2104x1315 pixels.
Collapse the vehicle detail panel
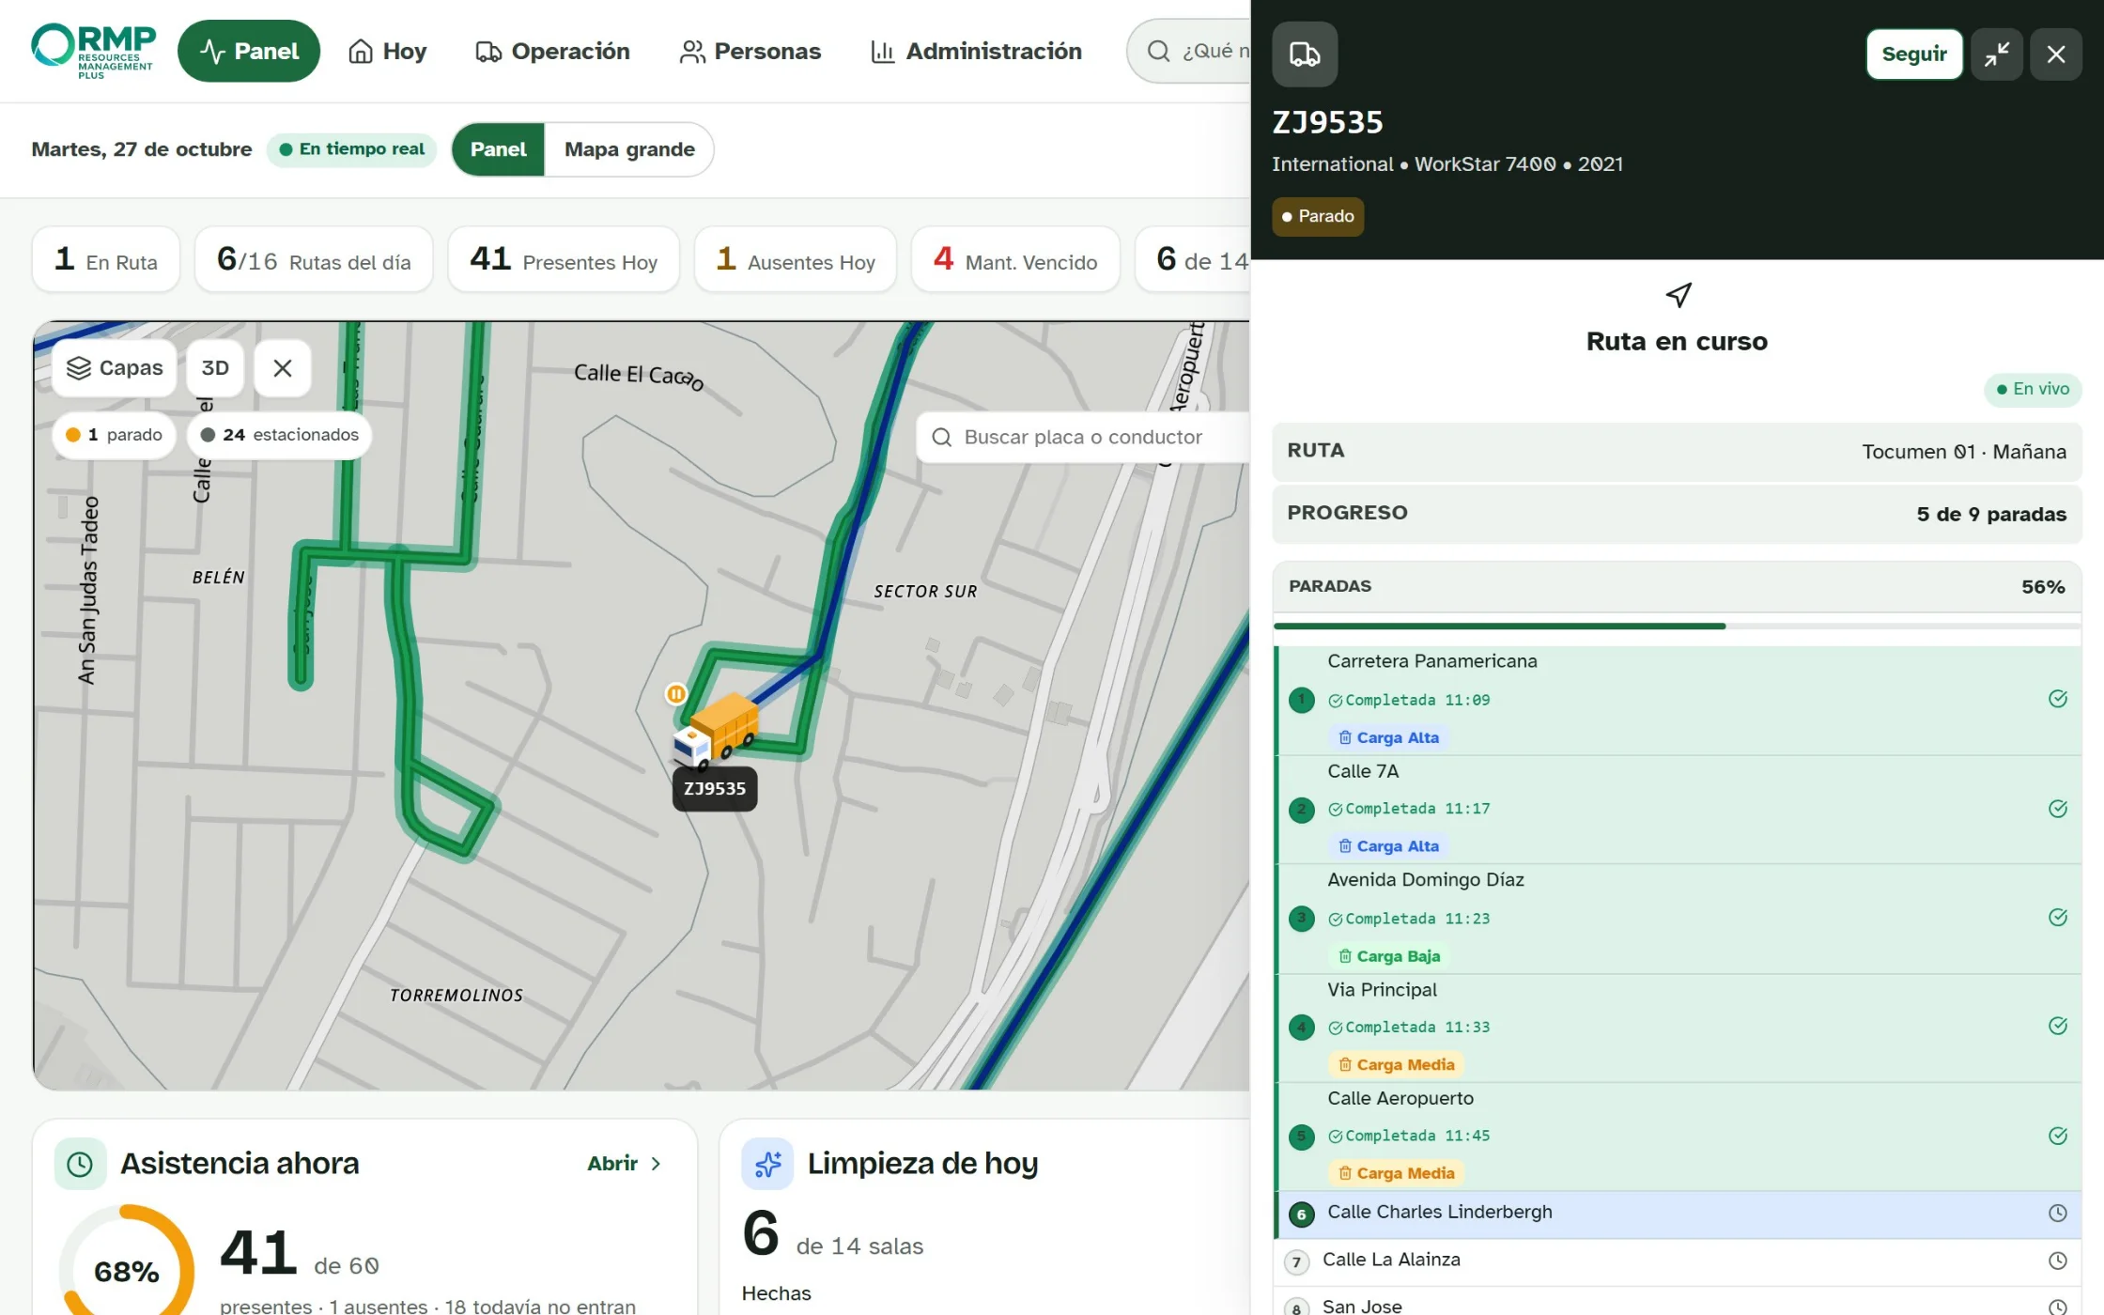click(x=1997, y=54)
